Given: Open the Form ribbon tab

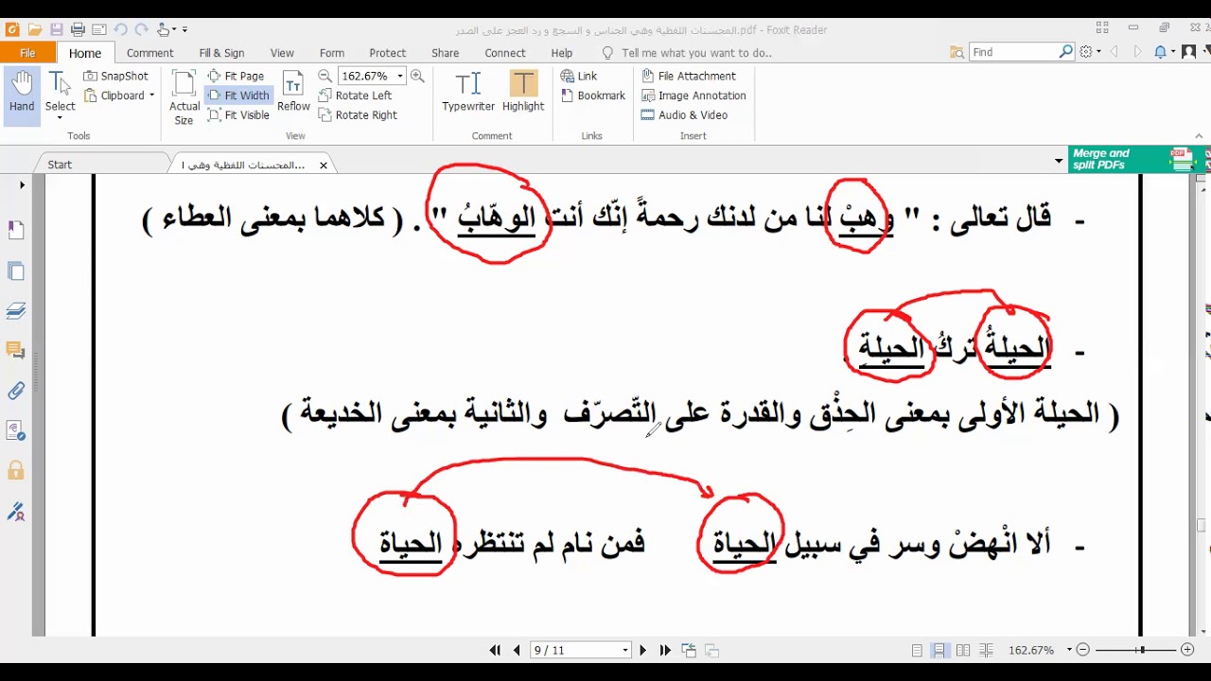Looking at the screenshot, I should pos(332,53).
